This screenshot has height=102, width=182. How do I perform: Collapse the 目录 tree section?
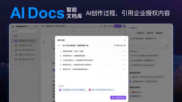(12, 36)
